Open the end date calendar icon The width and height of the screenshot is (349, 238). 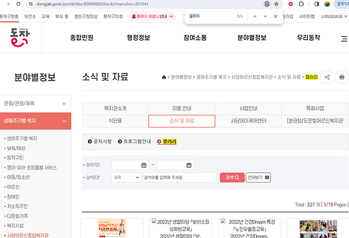tap(189, 165)
